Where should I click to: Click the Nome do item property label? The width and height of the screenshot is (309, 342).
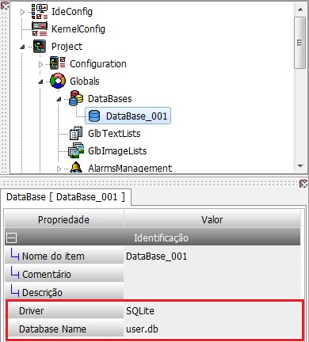(64, 256)
